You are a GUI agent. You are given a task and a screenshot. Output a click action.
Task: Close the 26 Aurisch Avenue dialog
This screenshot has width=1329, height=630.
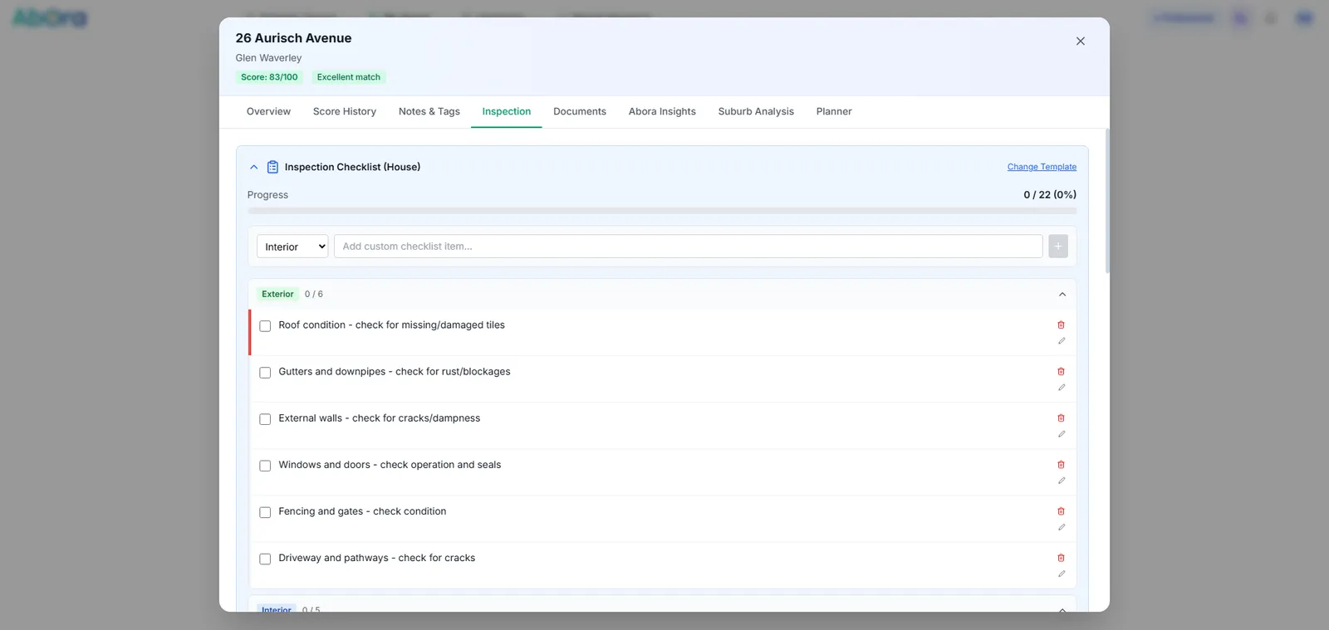[1081, 41]
